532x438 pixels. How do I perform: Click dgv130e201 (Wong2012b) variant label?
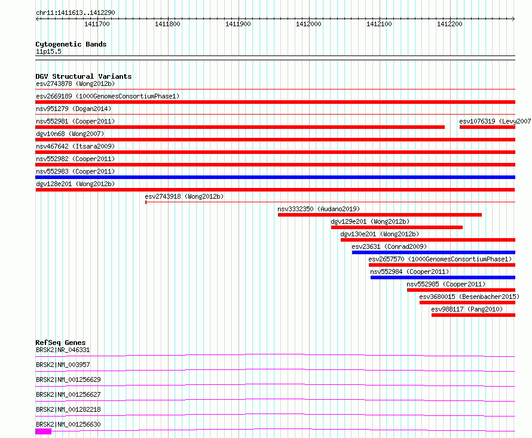pos(380,234)
